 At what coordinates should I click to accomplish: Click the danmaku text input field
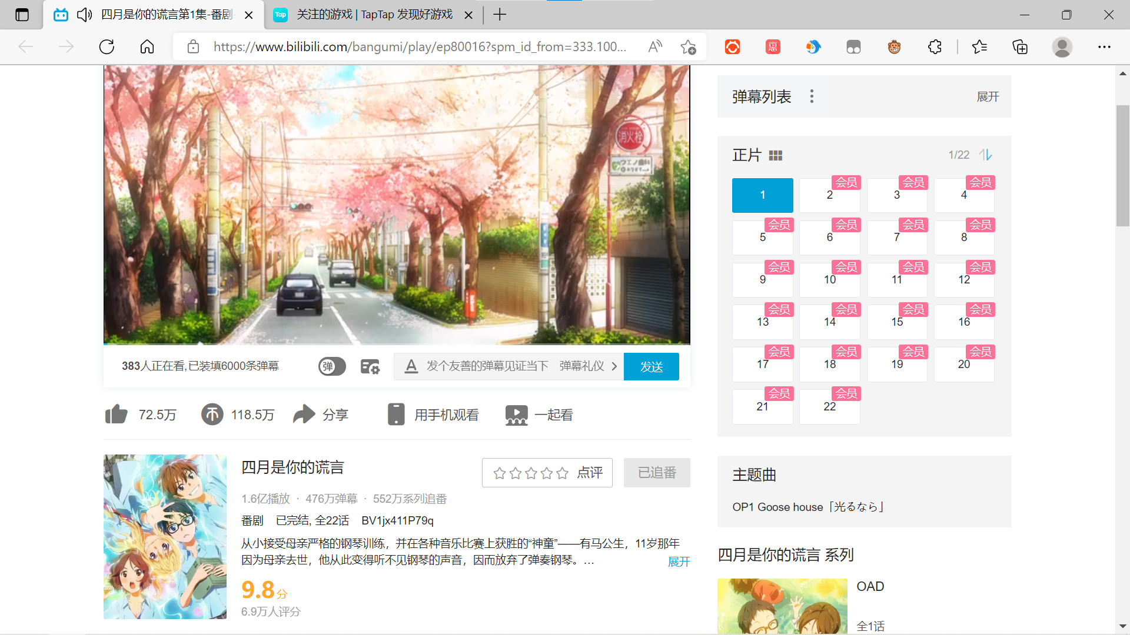pos(488,366)
